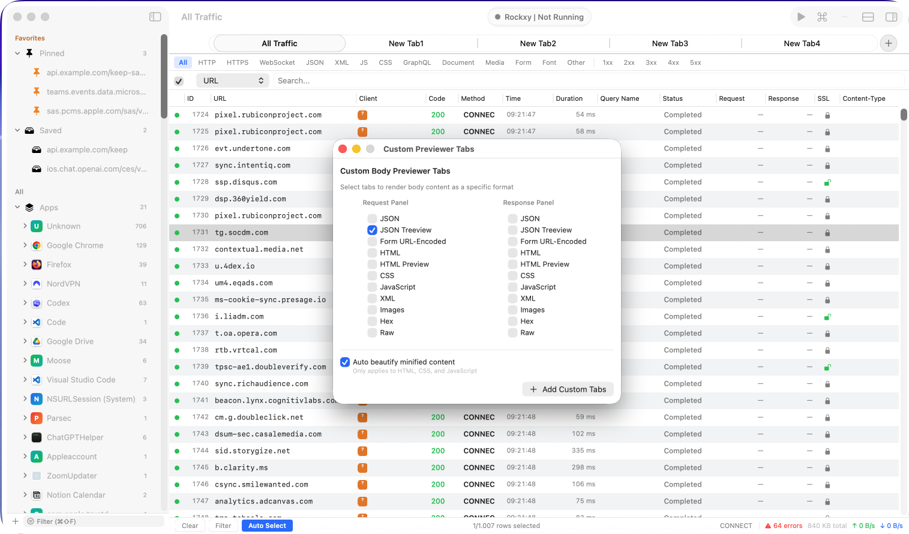Filter by WebSocket protocol
Screen dimensions: 909x534
coord(277,62)
